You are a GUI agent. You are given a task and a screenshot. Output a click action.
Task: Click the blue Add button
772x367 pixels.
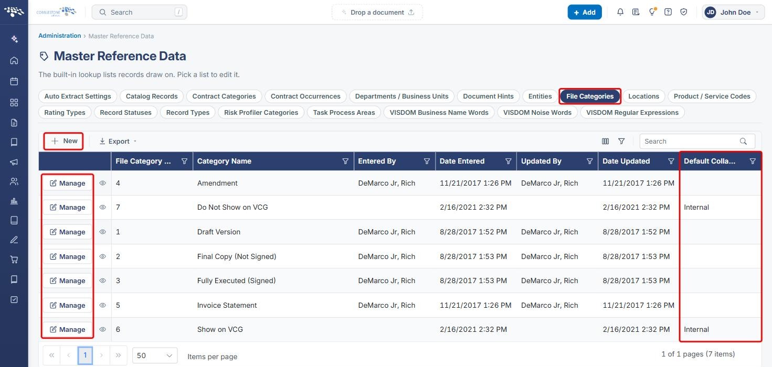pyautogui.click(x=585, y=12)
